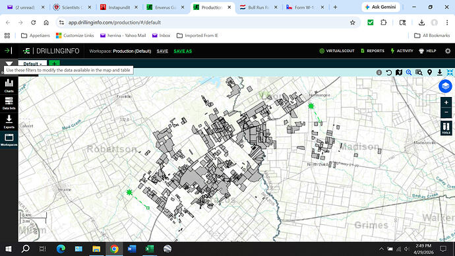Image resolution: width=455 pixels, height=256 pixels.
Task: Click the green well star near Hearne
Action: [x=129, y=192]
